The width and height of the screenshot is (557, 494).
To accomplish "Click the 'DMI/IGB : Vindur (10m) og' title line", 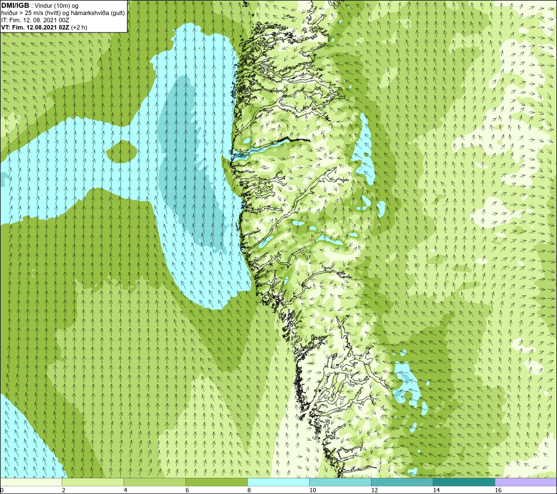I will (40, 6).
